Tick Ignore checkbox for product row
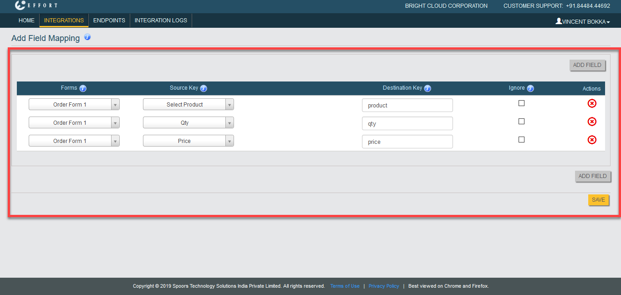Viewport: 621px width, 295px height. 521,103
